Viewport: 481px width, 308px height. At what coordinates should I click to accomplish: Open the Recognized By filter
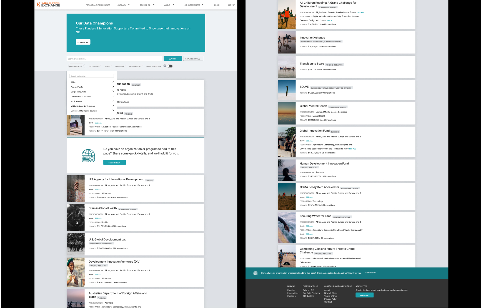tap(136, 66)
